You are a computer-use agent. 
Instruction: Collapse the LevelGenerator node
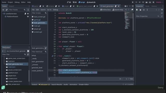3,14
